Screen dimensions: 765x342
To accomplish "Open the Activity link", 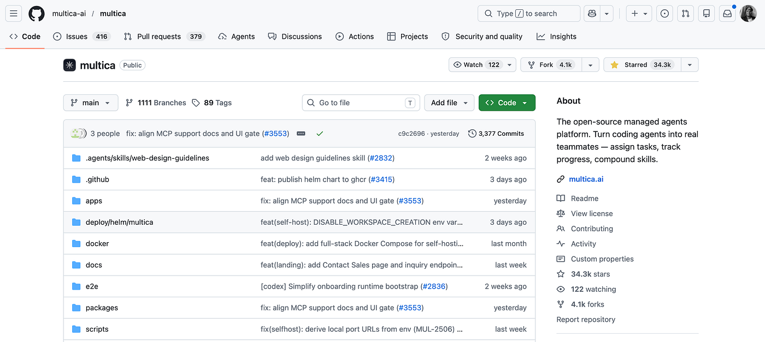I will (584, 244).
